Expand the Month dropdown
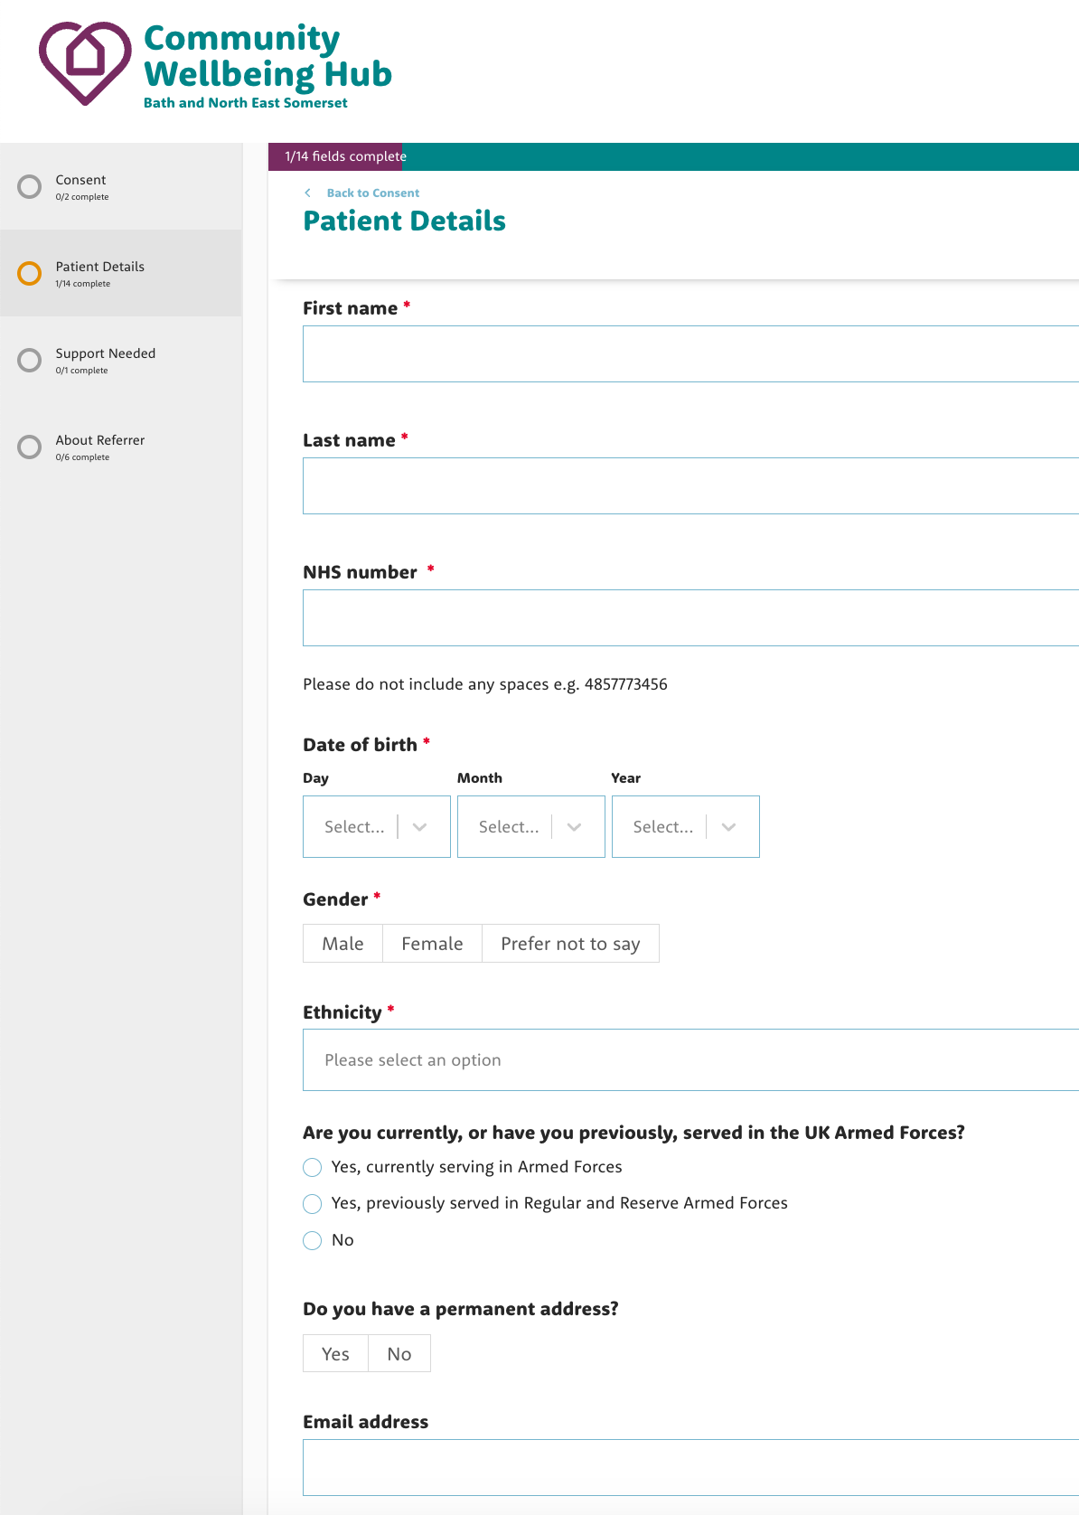 530,826
